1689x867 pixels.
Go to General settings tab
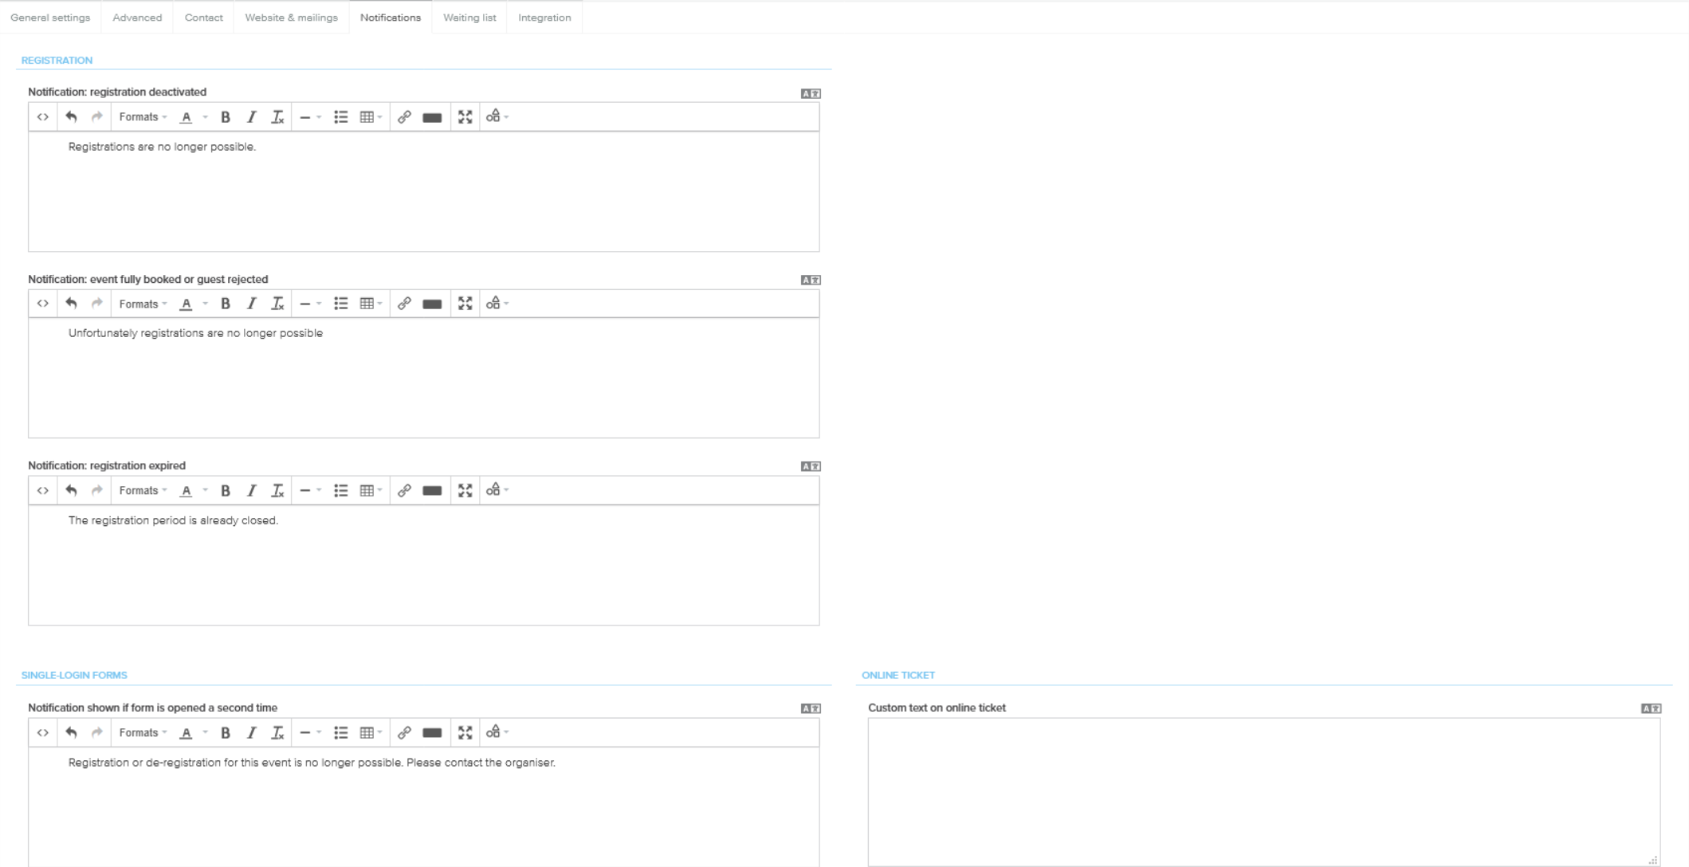coord(50,18)
